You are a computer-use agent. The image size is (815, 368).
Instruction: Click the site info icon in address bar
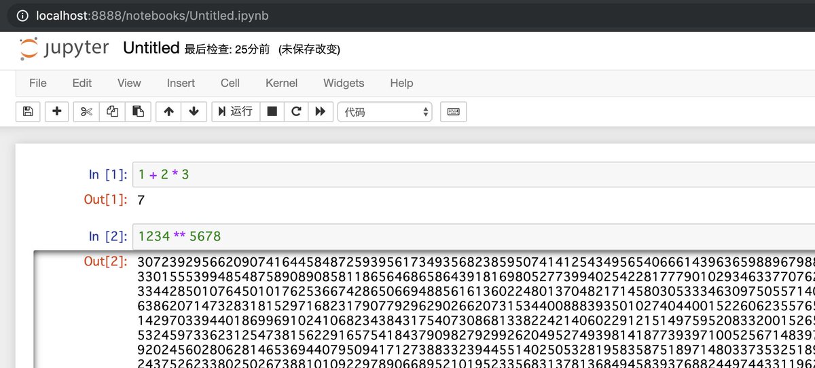21,15
